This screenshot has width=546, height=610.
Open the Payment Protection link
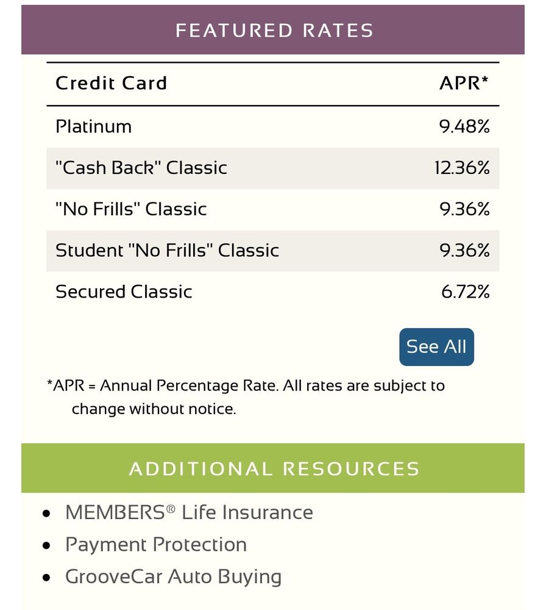(156, 544)
